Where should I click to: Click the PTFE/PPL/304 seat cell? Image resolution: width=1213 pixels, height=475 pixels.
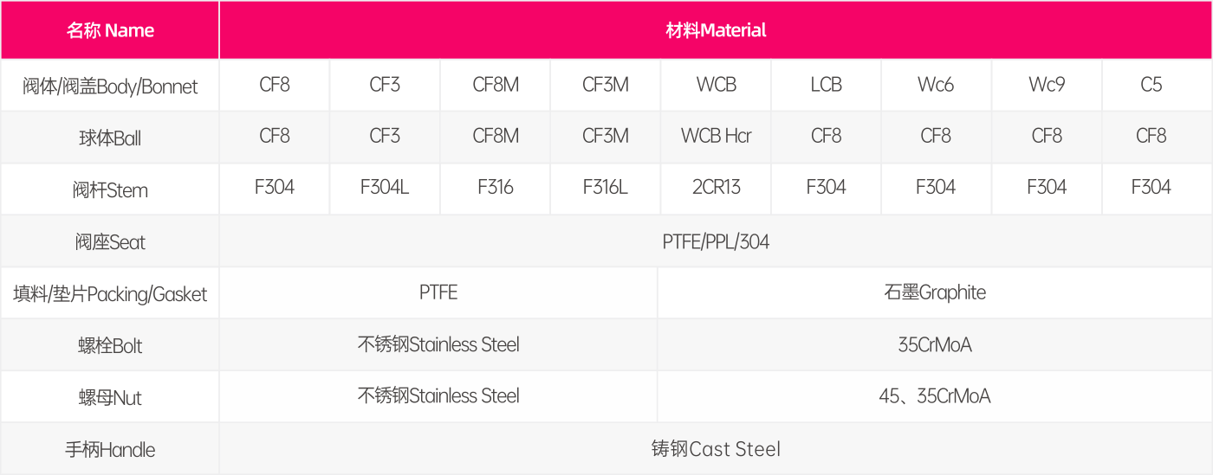pos(716,241)
